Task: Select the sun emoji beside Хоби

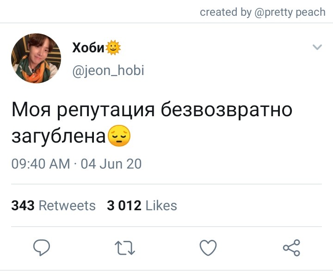Action: point(113,47)
